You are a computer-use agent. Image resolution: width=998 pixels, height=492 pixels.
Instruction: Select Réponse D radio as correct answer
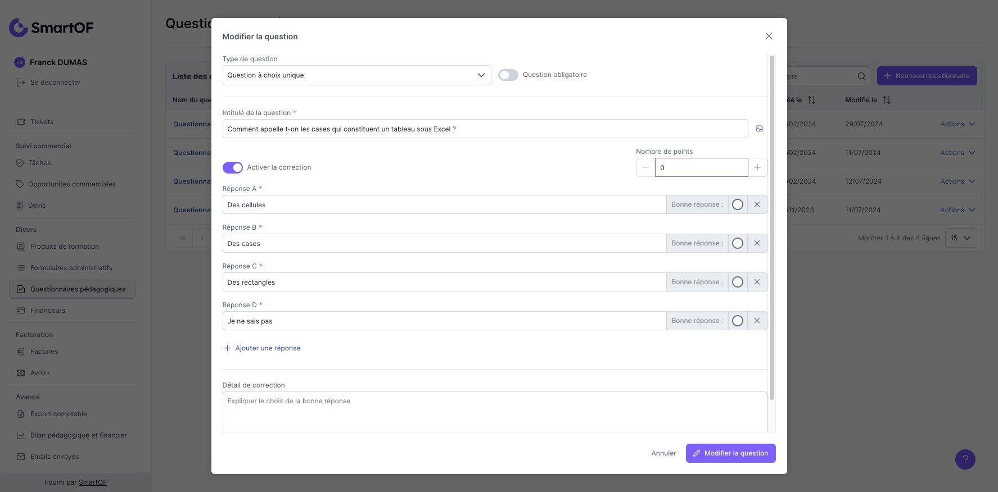(738, 321)
